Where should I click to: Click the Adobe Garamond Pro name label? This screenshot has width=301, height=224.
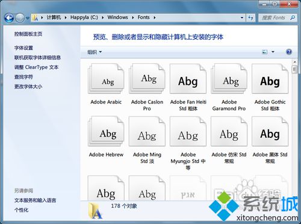pos(229,105)
